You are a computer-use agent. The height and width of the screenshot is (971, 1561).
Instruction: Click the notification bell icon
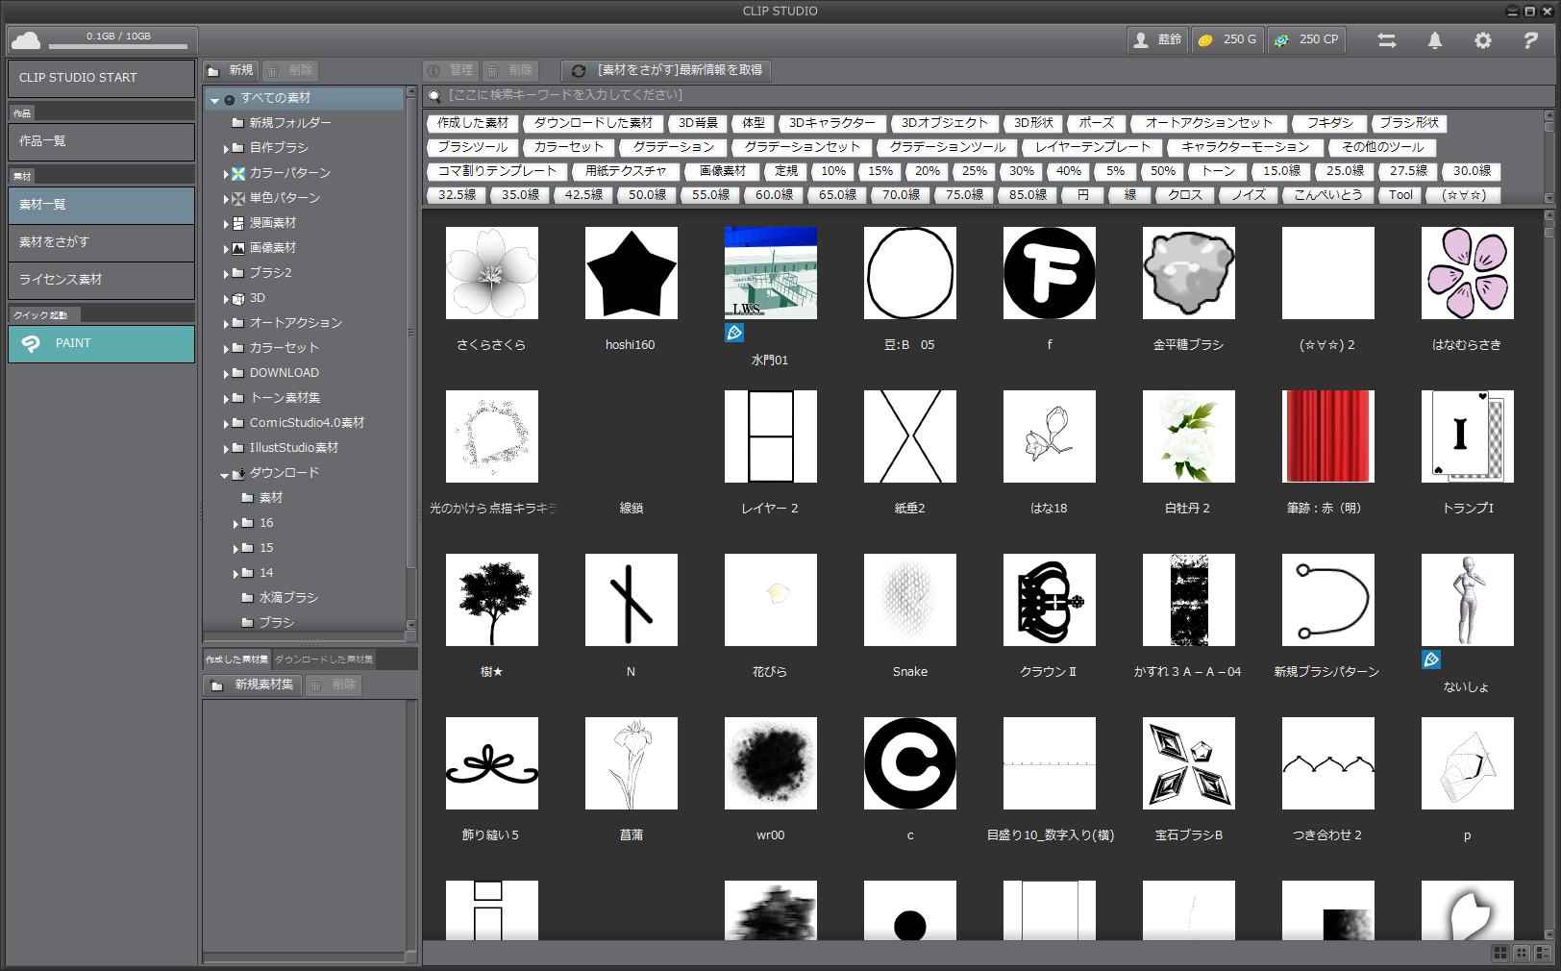[1434, 40]
